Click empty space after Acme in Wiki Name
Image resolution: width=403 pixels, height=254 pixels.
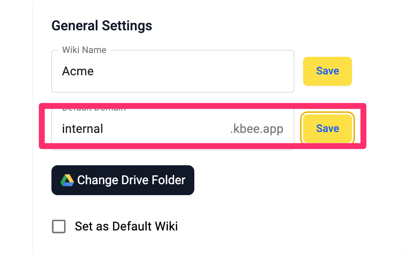193,71
